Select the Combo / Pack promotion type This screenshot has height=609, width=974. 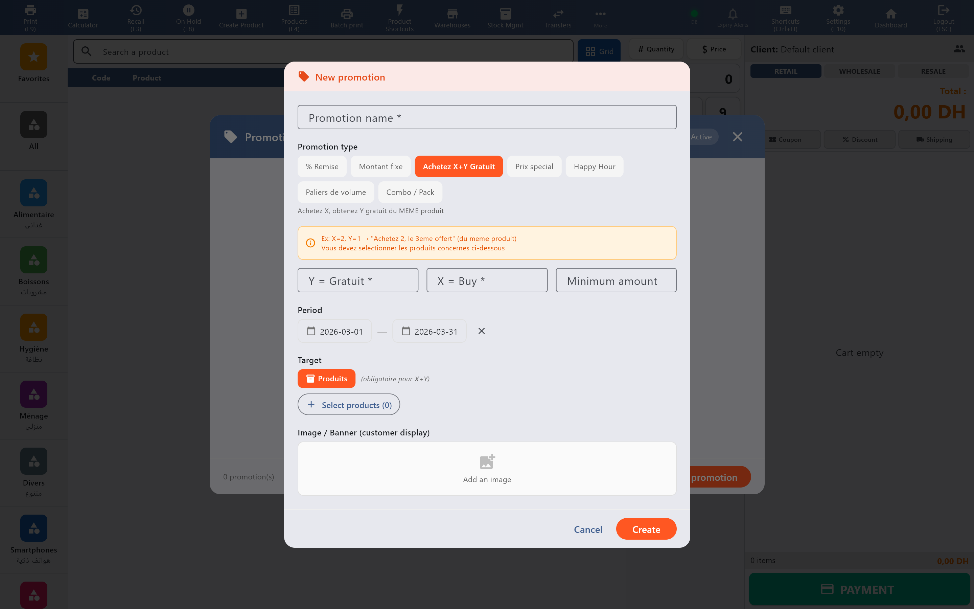pos(410,192)
